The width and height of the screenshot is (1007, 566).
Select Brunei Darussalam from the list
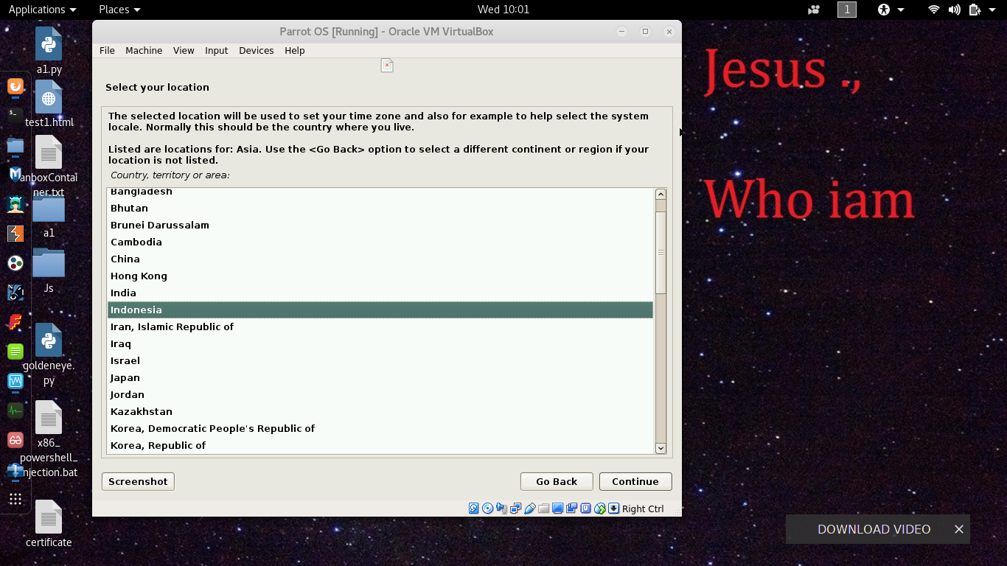click(380, 225)
